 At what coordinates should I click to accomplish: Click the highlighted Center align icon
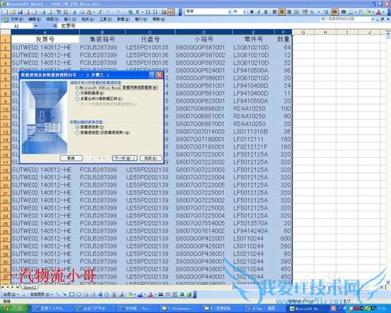point(282,12)
